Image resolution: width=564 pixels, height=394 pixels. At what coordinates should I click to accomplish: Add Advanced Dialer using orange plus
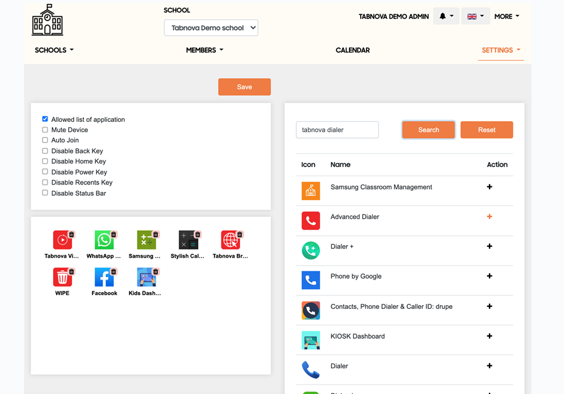490,216
